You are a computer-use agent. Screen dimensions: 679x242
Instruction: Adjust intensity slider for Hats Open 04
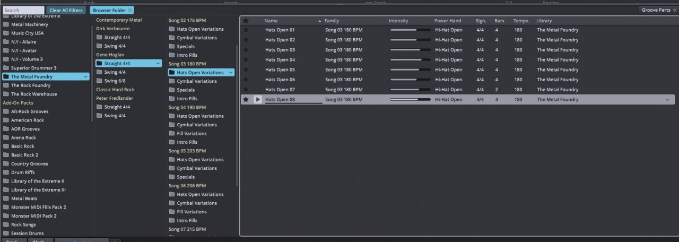pos(410,59)
